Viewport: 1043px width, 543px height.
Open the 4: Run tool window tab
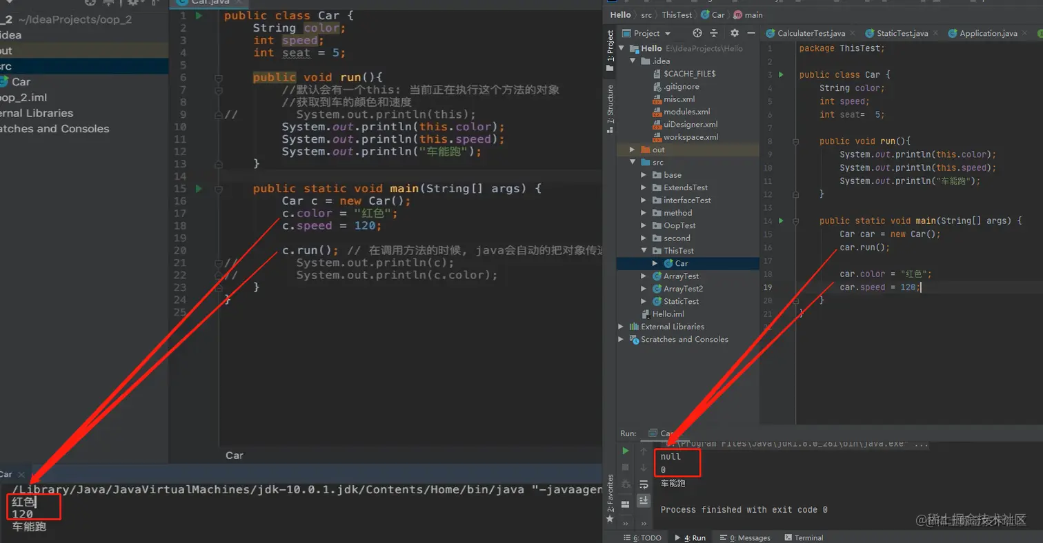[x=691, y=537]
